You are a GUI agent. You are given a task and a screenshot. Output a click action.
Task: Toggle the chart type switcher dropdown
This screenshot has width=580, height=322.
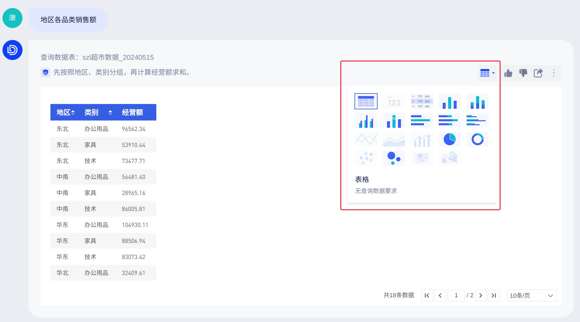pyautogui.click(x=487, y=73)
